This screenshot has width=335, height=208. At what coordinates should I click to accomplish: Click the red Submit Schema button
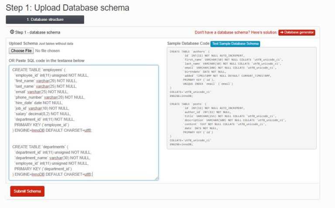point(27,191)
